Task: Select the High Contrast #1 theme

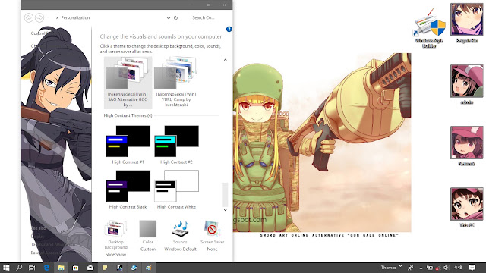Action: coord(128,145)
